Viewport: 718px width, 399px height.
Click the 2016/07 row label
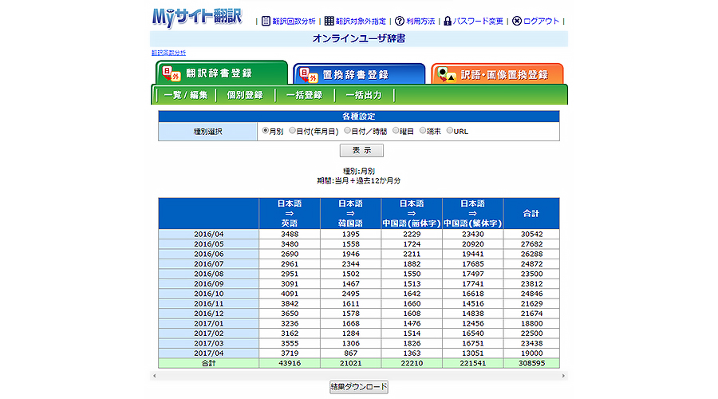209,264
